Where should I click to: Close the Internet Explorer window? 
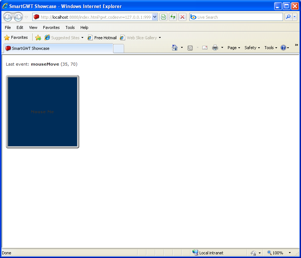click(x=295, y=6)
